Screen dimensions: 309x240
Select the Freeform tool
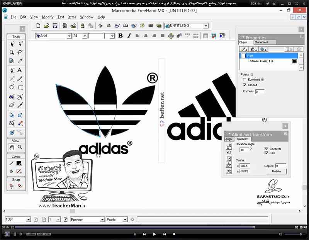(20, 97)
